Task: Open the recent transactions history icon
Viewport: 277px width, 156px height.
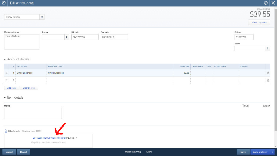Action: point(4,3)
